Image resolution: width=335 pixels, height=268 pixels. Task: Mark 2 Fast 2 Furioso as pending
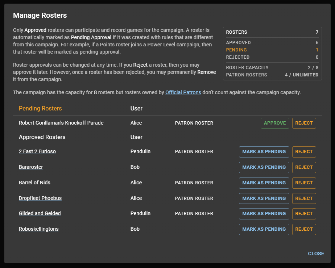(x=264, y=152)
